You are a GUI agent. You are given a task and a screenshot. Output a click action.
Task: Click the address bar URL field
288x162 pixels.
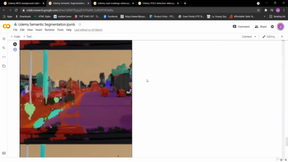click(139, 10)
